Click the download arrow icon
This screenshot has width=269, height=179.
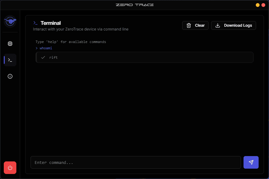click(218, 25)
